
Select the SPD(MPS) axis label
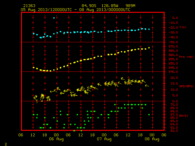[x=186, y=86]
